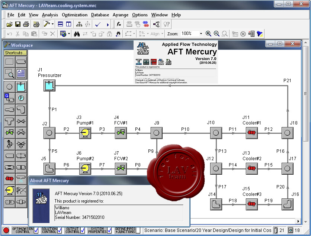The width and height of the screenshot is (311, 236).
Task: Toggle the Output Control checkbox
Action: tap(83, 230)
